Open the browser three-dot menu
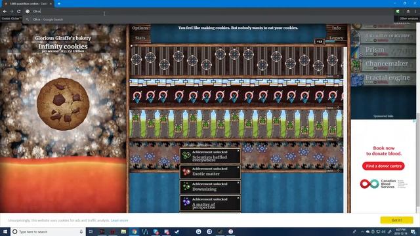 coord(415,12)
